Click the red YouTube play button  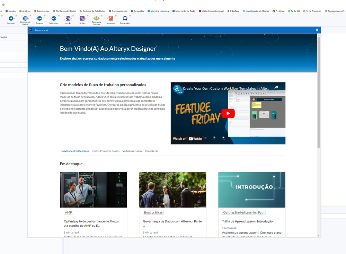coord(228,114)
